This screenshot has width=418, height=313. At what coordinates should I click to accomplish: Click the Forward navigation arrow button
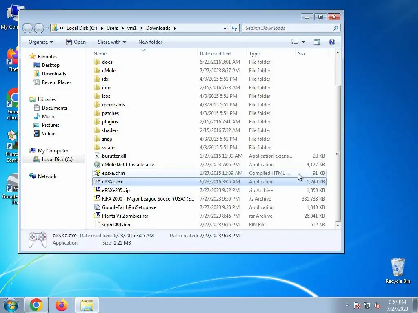point(39,28)
